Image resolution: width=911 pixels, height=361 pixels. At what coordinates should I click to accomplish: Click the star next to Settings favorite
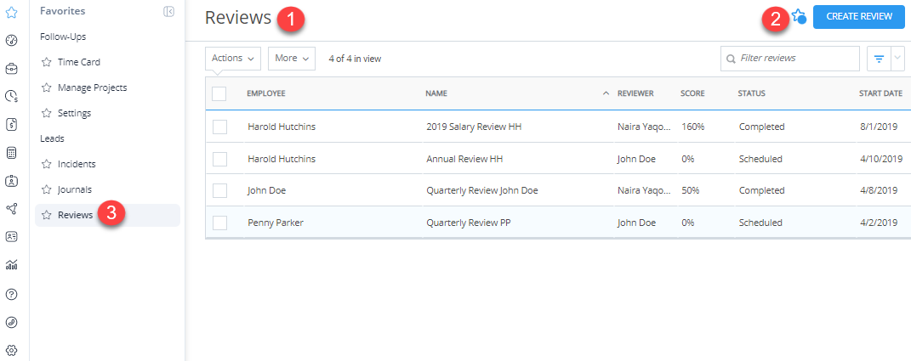click(x=46, y=113)
